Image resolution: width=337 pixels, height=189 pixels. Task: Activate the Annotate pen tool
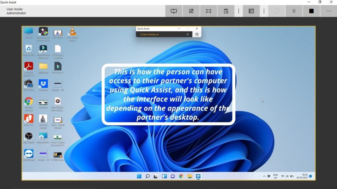(x=191, y=11)
